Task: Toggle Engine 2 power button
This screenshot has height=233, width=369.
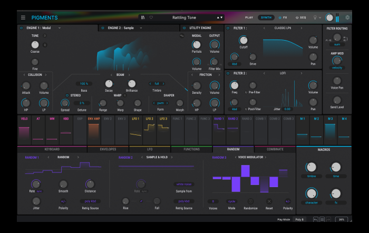Action: 103,28
